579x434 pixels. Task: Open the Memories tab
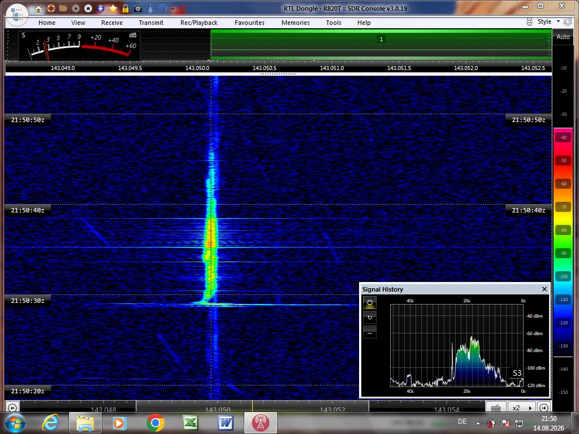[296, 23]
